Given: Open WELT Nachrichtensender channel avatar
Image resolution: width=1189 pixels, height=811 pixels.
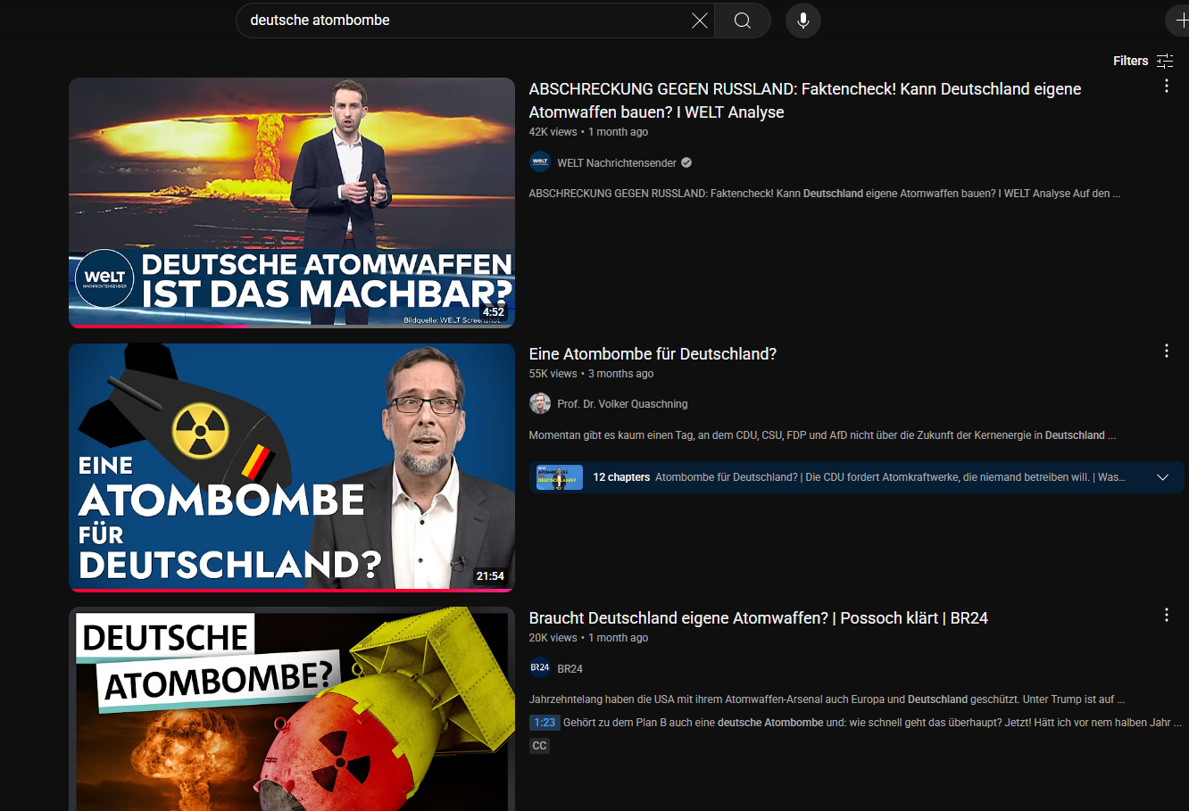Looking at the screenshot, I should [540, 162].
